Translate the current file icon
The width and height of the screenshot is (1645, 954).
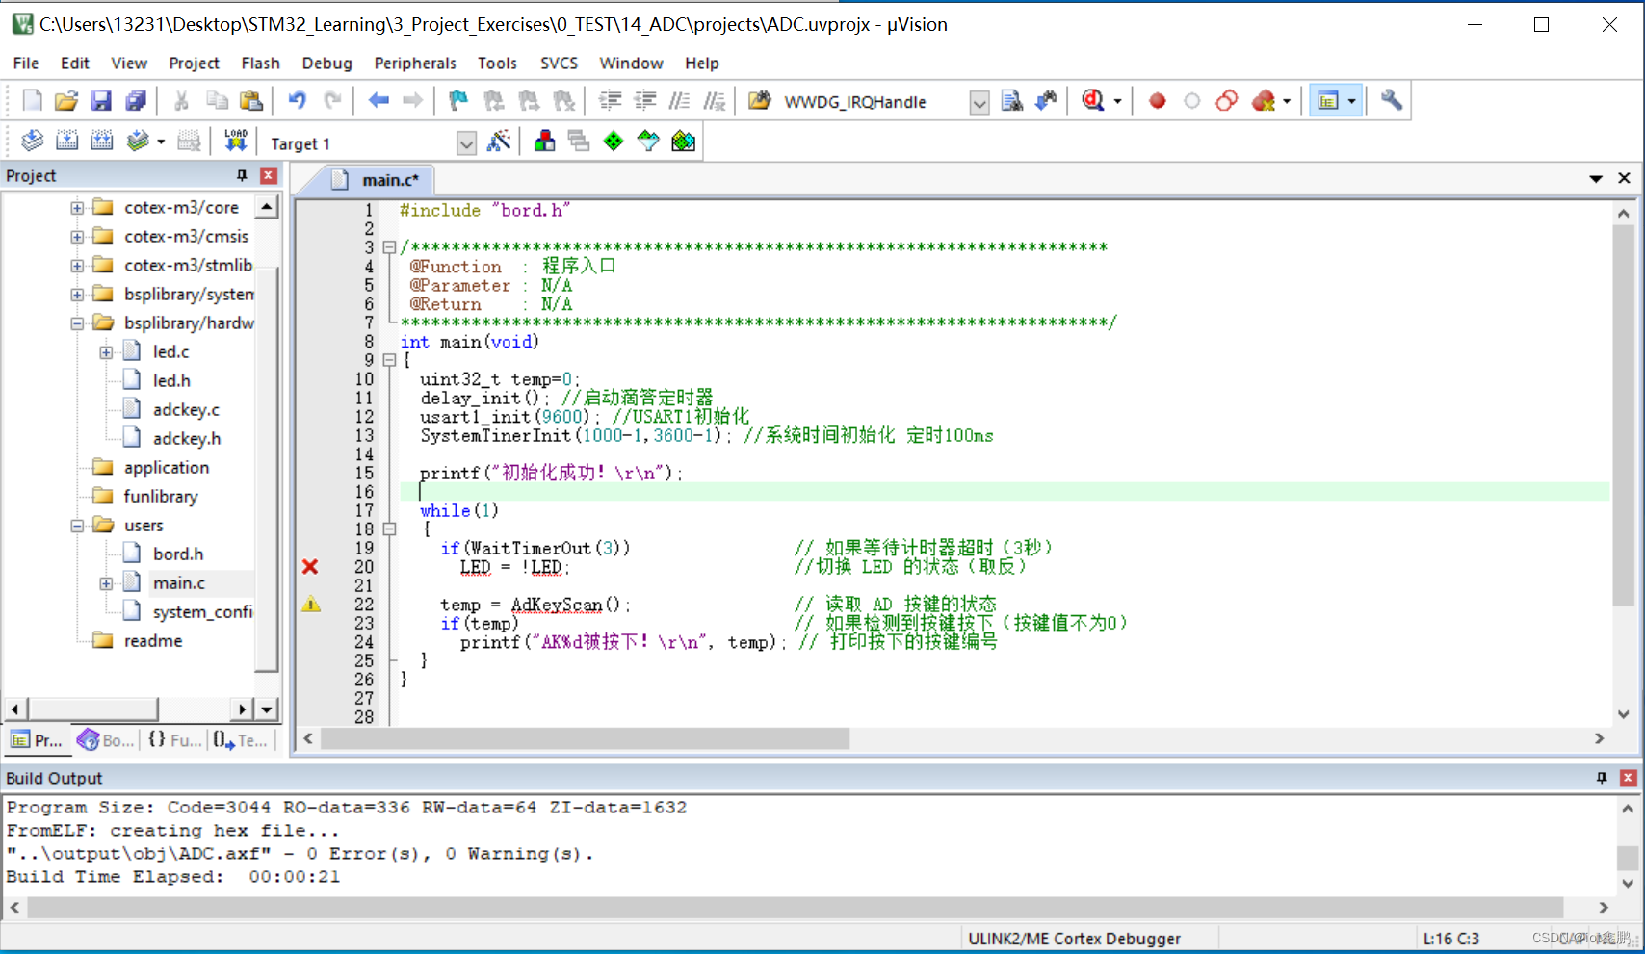point(32,142)
